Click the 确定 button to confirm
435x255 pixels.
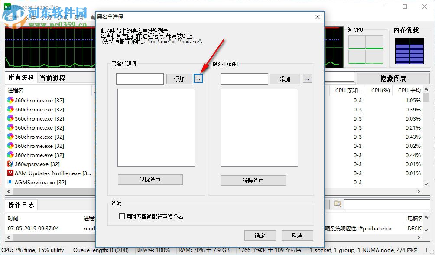[260, 235]
